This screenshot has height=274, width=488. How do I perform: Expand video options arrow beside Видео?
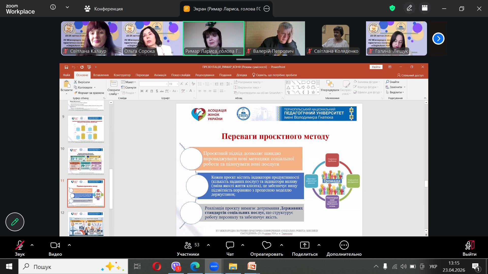[69, 245]
